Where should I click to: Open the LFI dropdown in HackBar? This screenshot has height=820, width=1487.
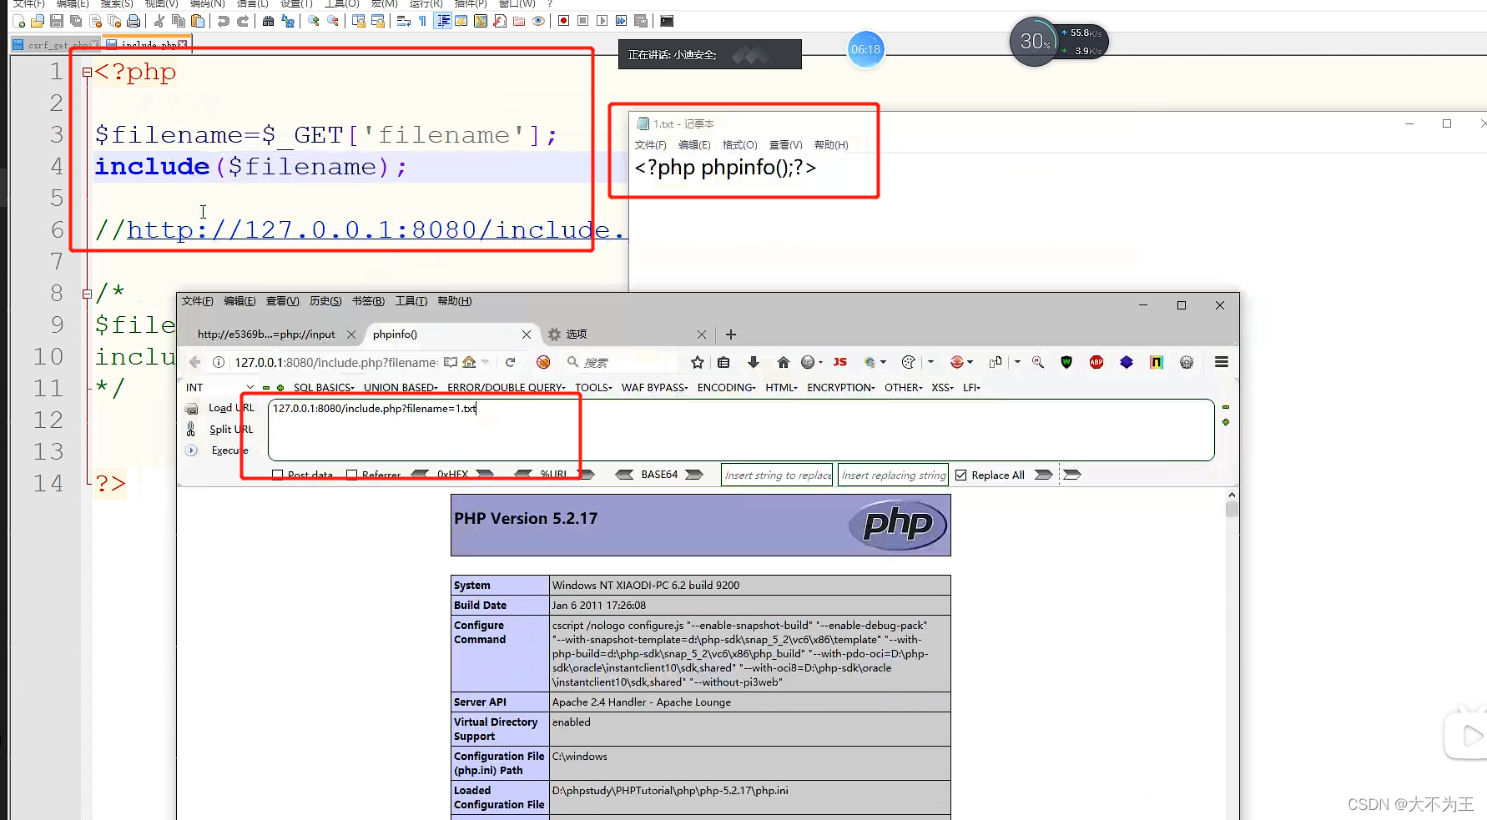tap(972, 387)
